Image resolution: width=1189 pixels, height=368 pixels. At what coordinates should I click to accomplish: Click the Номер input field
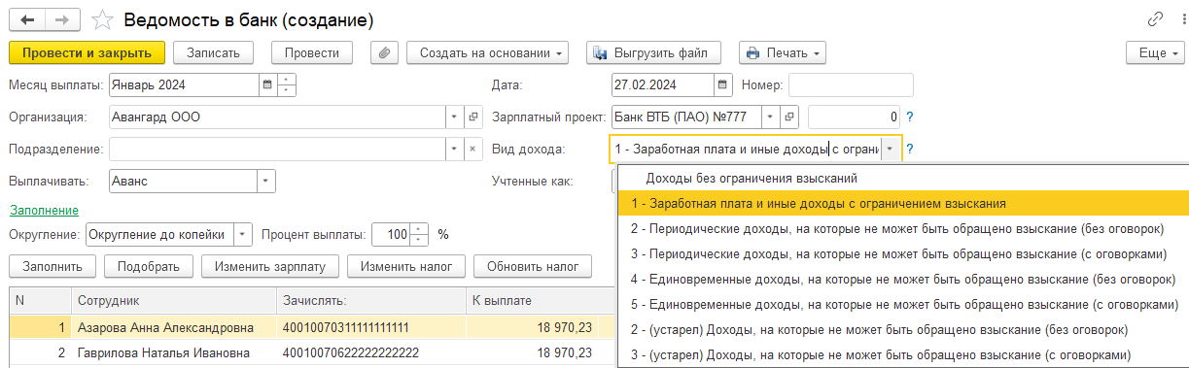(851, 85)
